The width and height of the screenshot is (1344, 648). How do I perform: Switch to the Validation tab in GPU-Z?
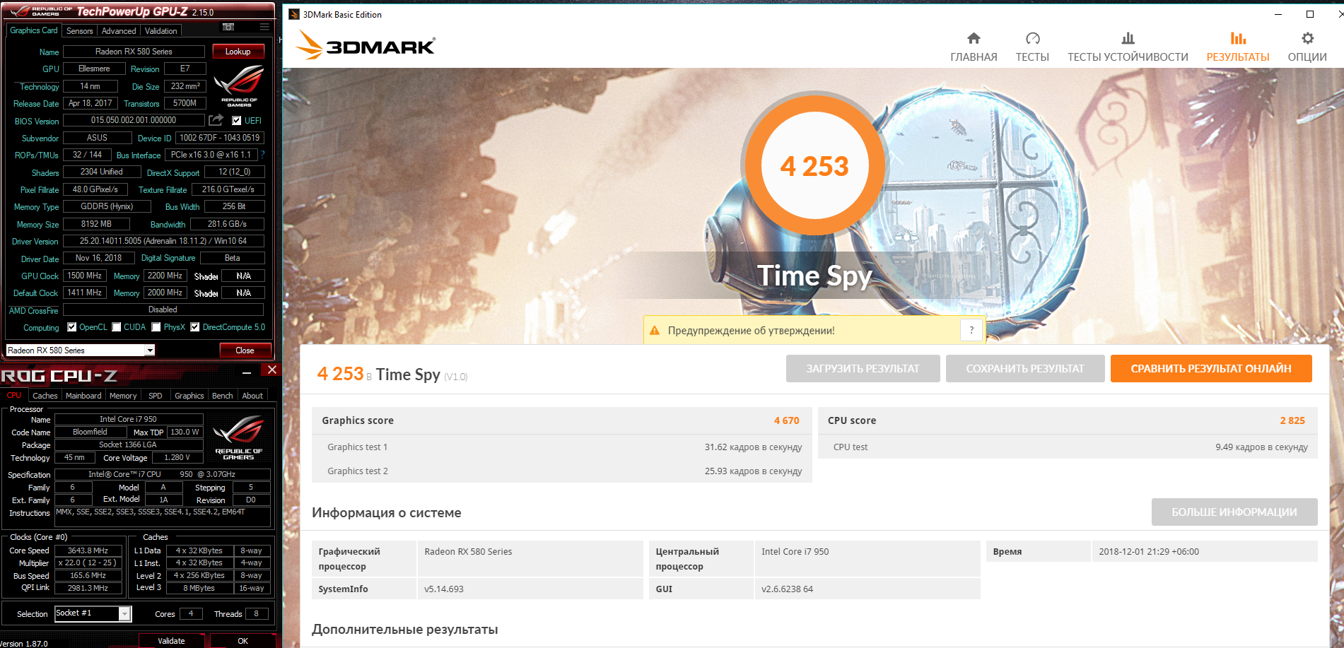(161, 31)
